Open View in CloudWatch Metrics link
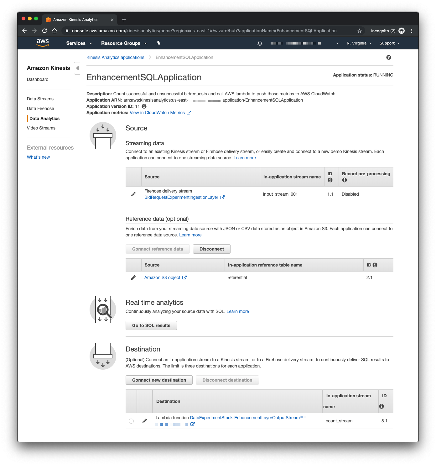The image size is (436, 465). pos(157,113)
